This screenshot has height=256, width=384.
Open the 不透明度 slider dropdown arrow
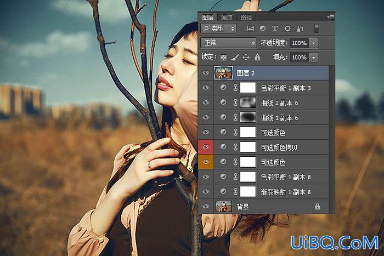(x=314, y=43)
